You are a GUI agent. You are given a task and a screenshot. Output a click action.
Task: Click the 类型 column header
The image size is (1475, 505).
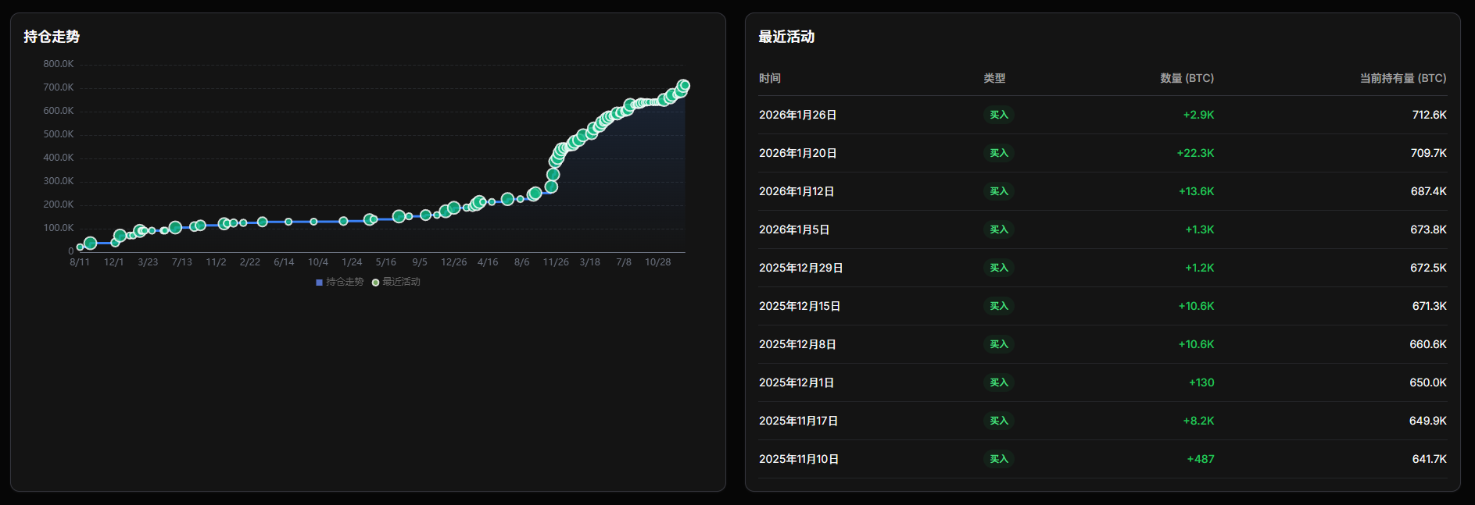point(994,78)
